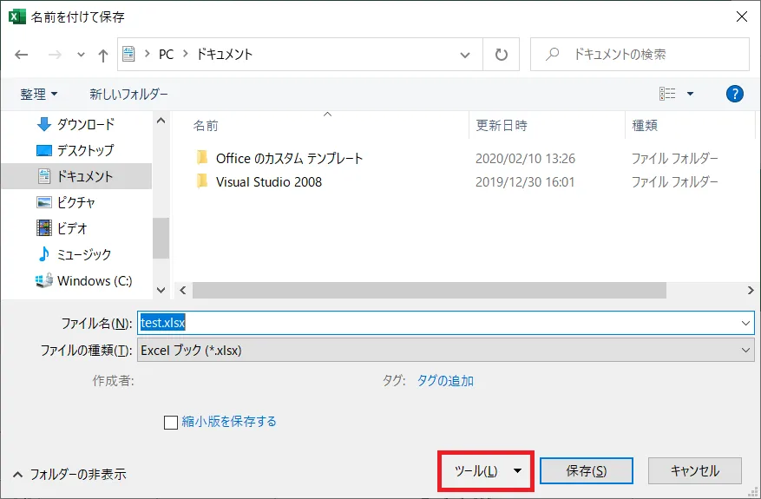
Task: Go up one folder level
Action: pos(103,55)
